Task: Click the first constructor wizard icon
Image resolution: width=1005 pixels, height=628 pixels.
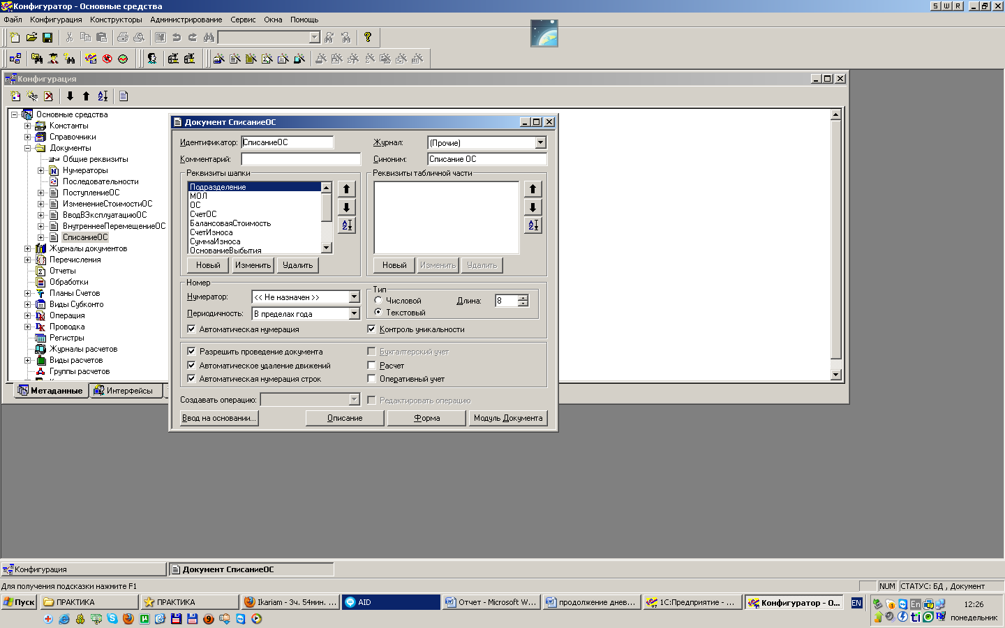Action: pyautogui.click(x=219, y=59)
